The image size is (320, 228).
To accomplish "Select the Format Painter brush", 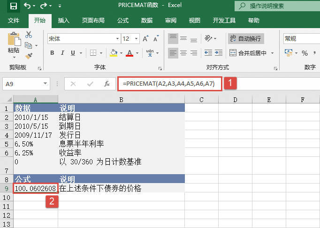I will click(x=29, y=56).
